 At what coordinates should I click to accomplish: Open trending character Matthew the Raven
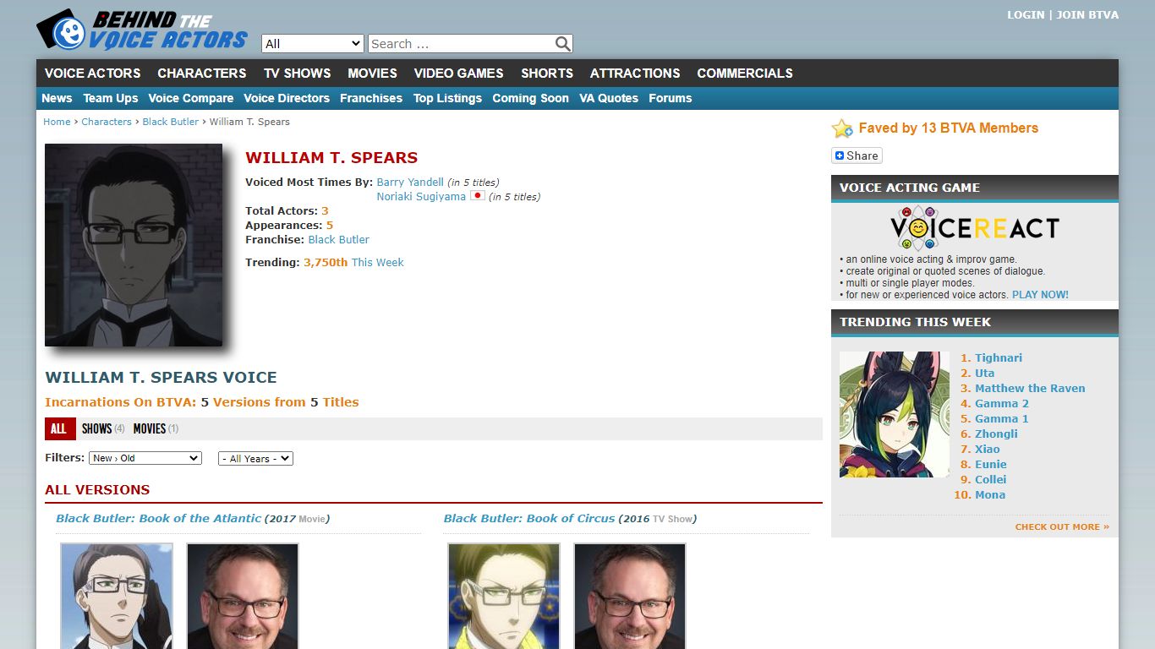(1030, 388)
